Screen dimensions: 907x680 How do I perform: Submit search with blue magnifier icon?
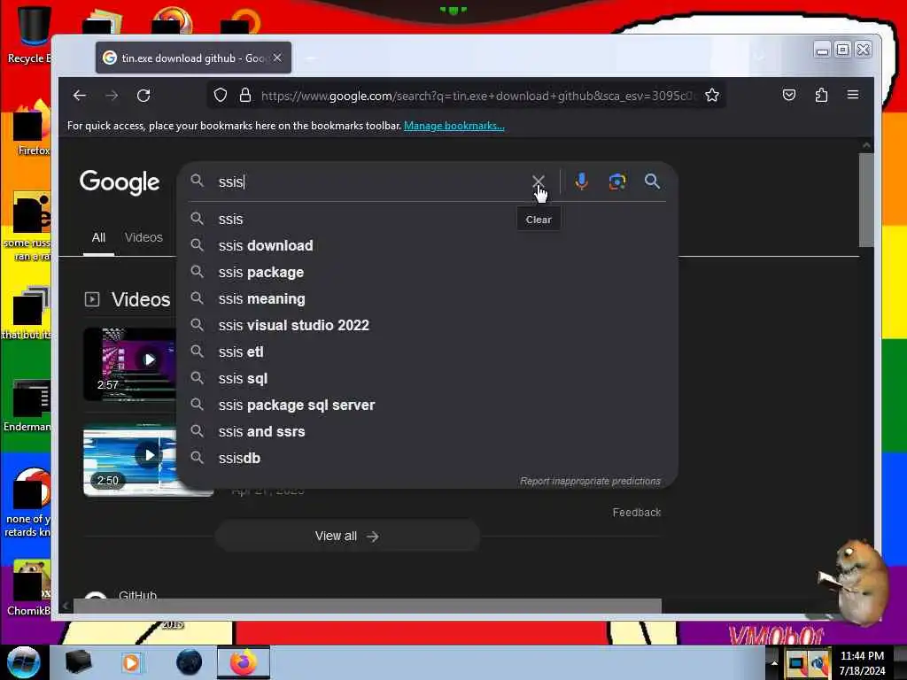click(652, 182)
